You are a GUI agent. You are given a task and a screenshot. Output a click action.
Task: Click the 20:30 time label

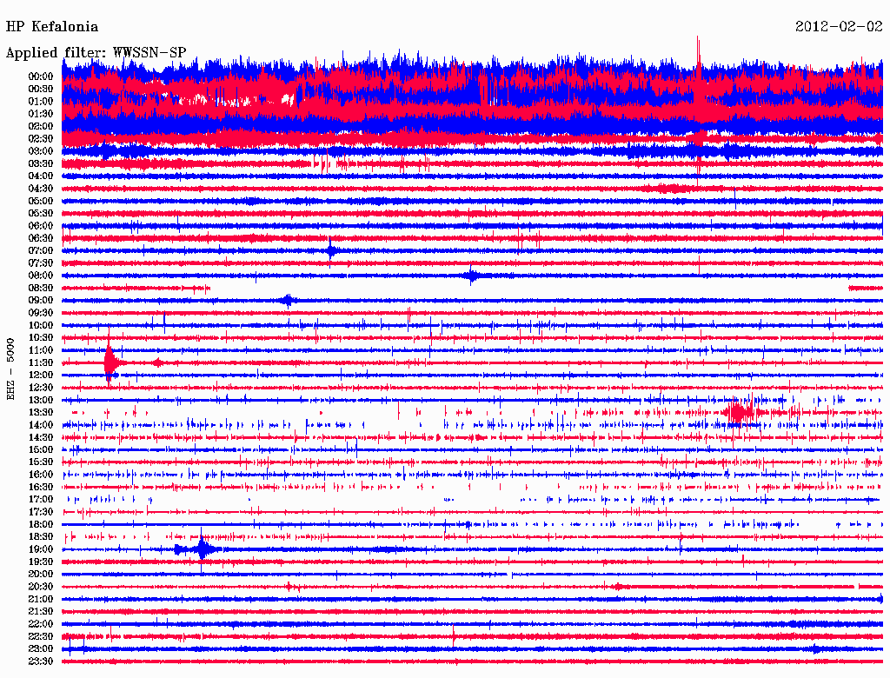click(40, 587)
